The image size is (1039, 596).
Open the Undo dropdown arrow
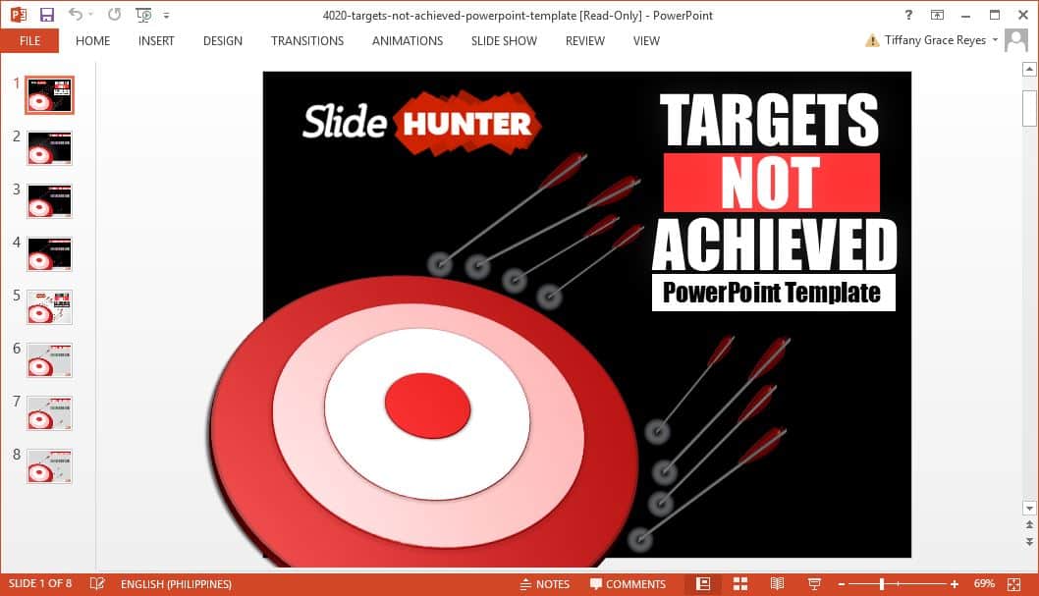[90, 14]
